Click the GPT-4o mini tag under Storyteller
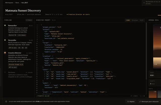The height and width of the screenshot is (105, 161). [x=13, y=48]
